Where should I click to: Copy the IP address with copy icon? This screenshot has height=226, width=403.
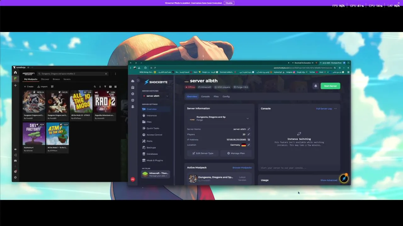[x=249, y=140]
